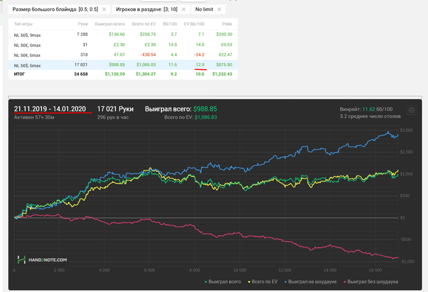The height and width of the screenshot is (292, 428).
Task: Remove the No limit filter chip
Action: pos(219,9)
